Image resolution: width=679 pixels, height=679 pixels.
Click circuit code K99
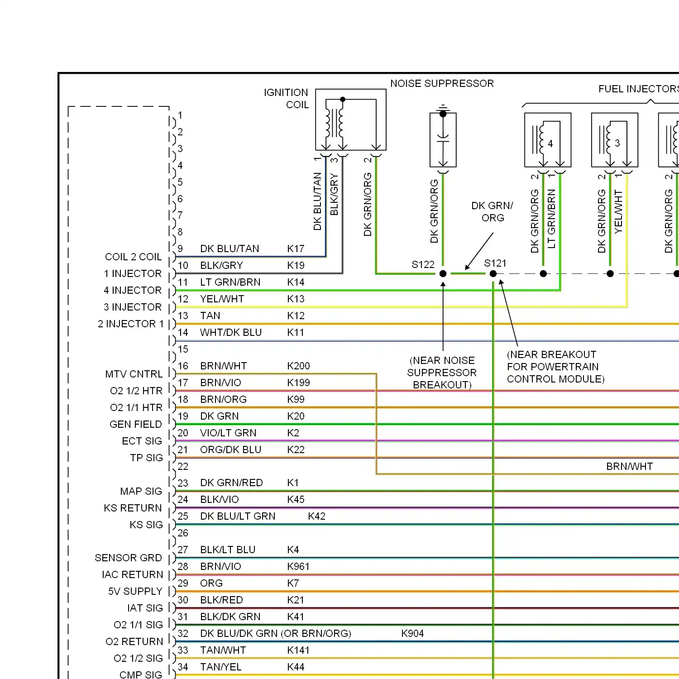296,399
